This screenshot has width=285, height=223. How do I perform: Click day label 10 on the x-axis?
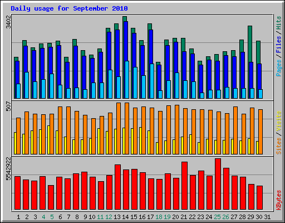tap(92, 217)
